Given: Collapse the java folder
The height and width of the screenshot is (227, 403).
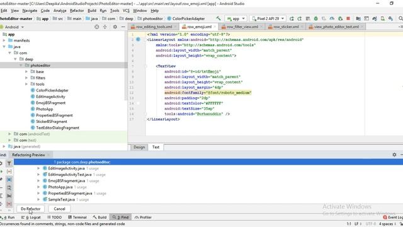Looking at the screenshot, I should point(4,47).
